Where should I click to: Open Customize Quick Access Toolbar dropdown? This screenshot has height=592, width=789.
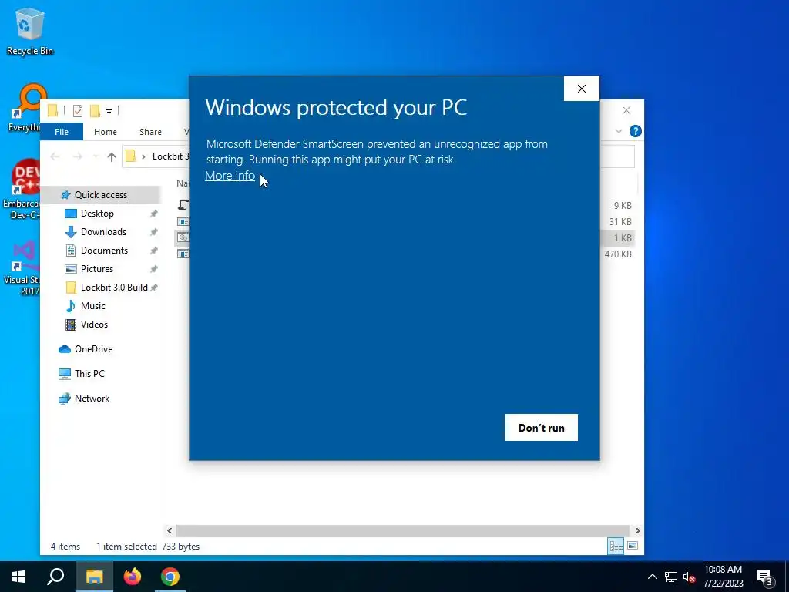109,111
